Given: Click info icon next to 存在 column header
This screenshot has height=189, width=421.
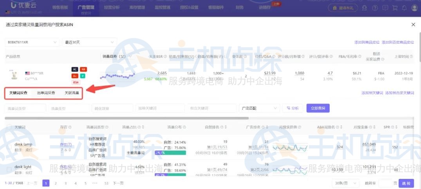Looking at the screenshot, I should click(x=70, y=127).
